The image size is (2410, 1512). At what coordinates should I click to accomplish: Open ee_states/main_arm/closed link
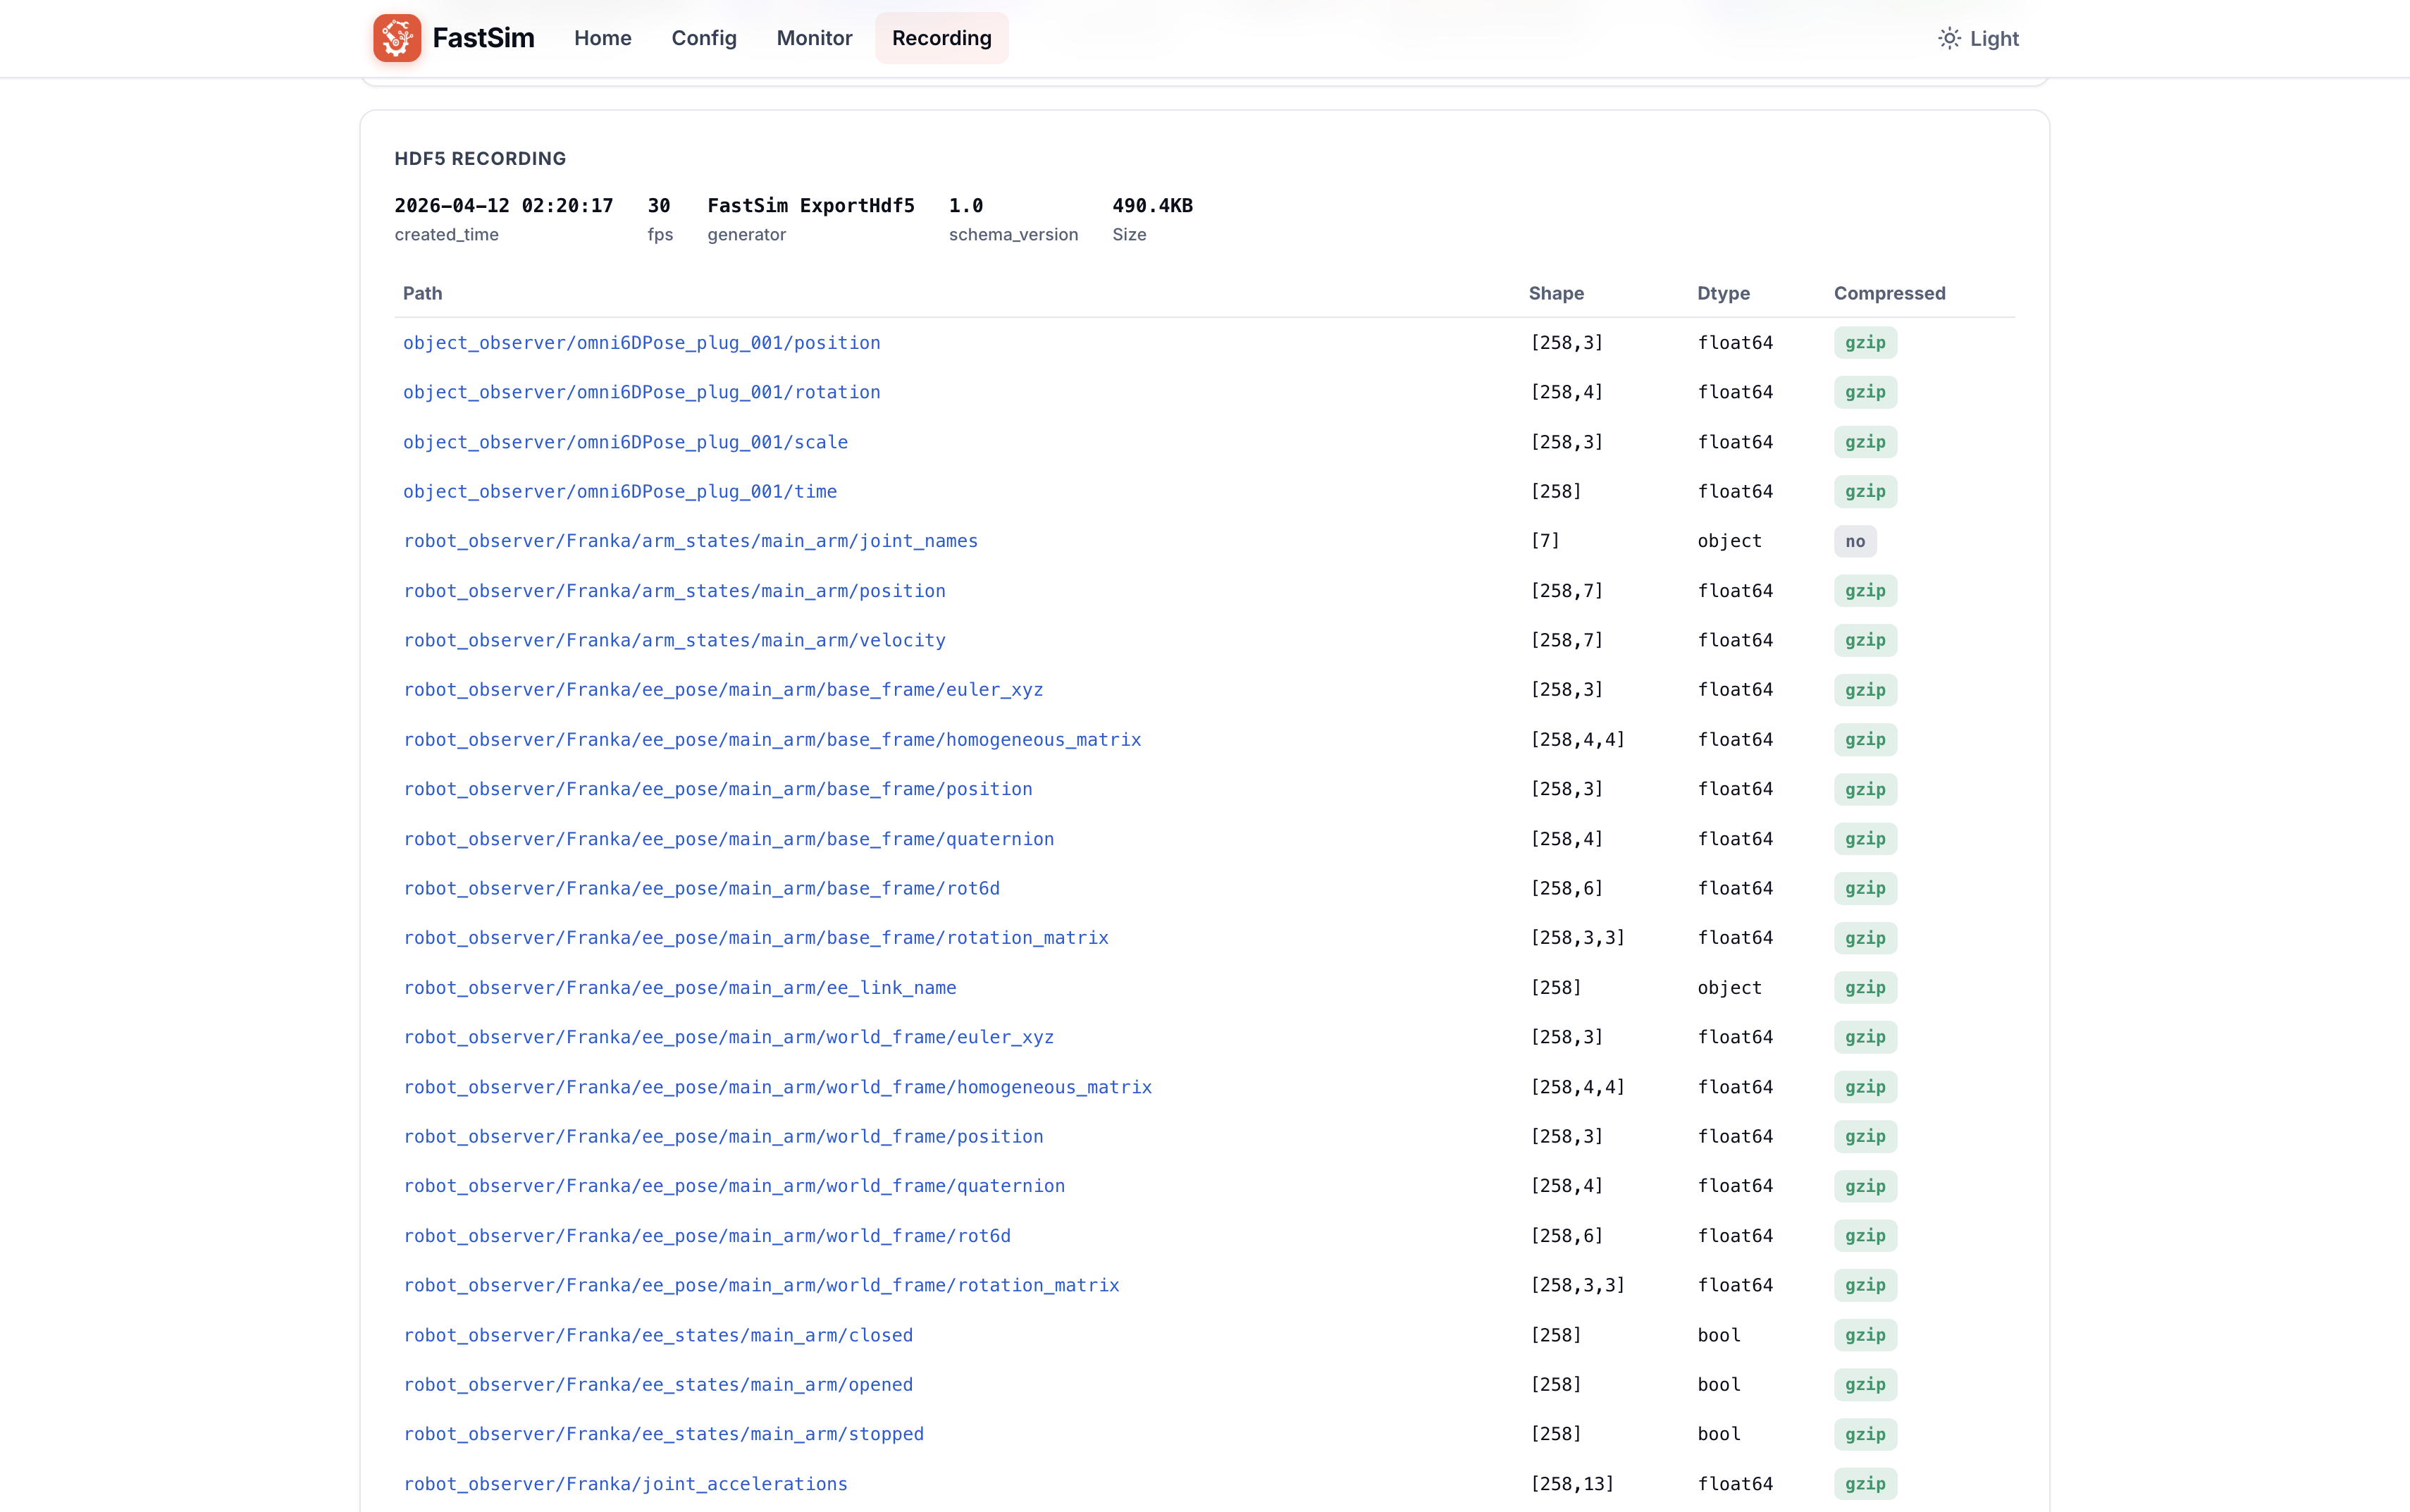[657, 1335]
